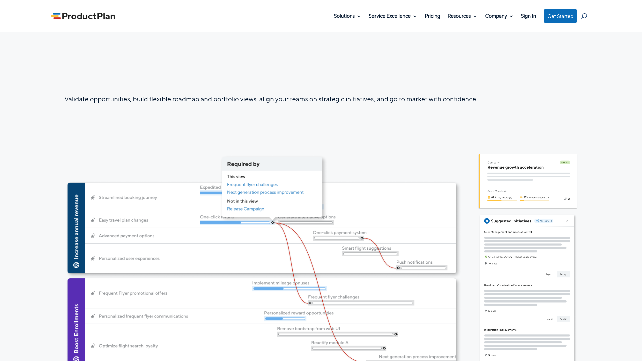Screen dimensions: 642x361
Task: Open the Pricing menu item
Action: point(432,16)
